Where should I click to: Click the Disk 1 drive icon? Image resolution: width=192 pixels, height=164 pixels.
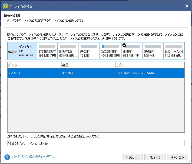coord(13,51)
